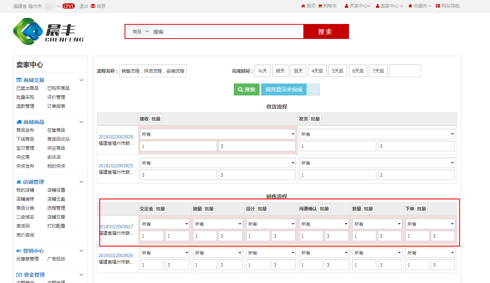
Task: Click the light blue color swatch
Action: point(313,89)
